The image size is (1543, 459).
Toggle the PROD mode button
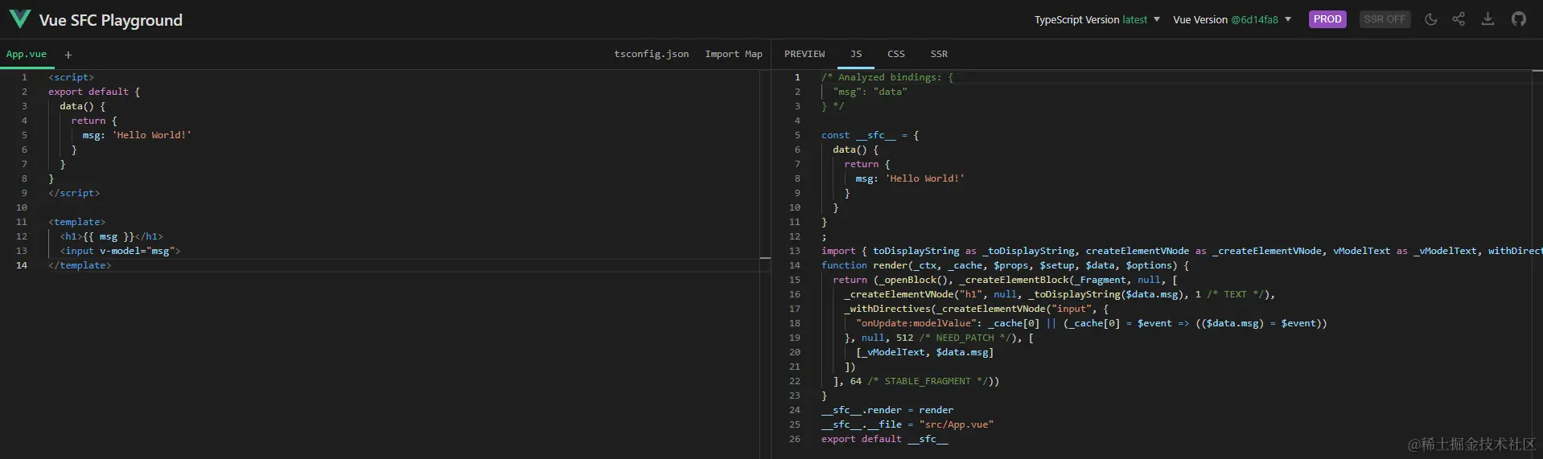1327,19
